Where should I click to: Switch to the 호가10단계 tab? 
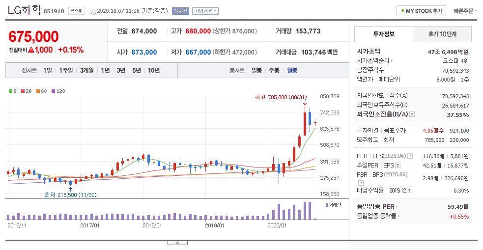tap(442, 34)
